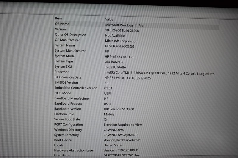Select the System Type row label
This screenshot has height=158, width=238.
point(64,61)
